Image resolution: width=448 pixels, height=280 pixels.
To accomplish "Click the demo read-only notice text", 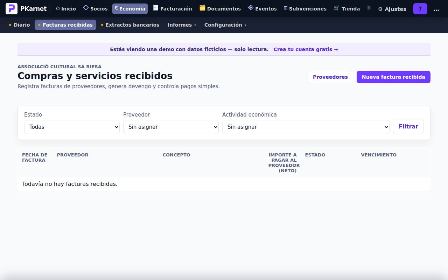I will click(189, 49).
